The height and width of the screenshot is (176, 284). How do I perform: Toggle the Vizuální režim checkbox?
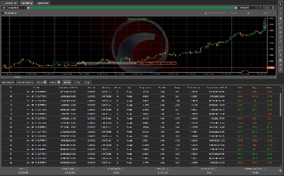[x=2, y=13]
